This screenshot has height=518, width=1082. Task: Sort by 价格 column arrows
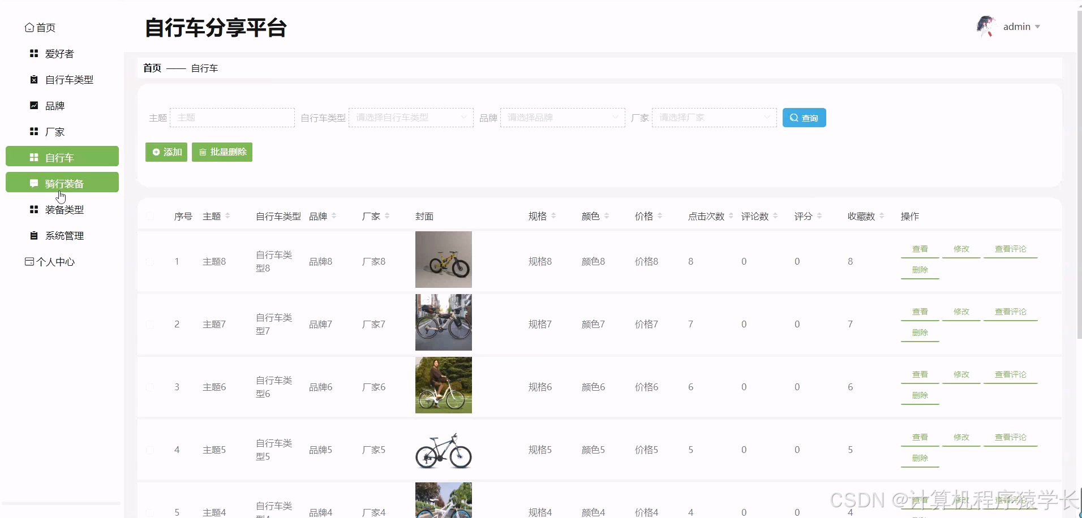660,216
